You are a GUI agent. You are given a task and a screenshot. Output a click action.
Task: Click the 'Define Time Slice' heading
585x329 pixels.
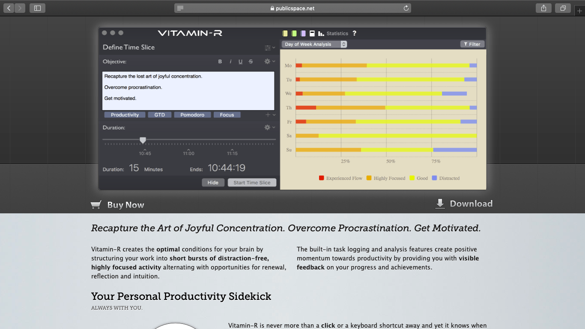coord(128,47)
